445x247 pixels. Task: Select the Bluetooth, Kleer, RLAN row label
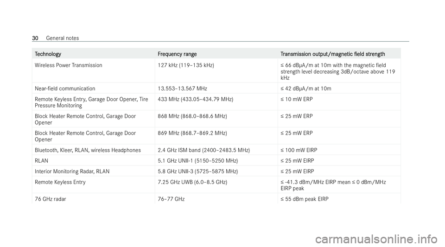(x=88, y=150)
